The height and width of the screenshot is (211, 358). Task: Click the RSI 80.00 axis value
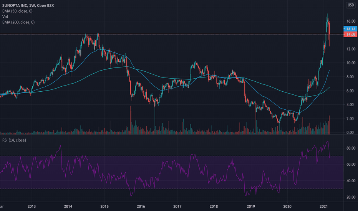(x=351, y=148)
